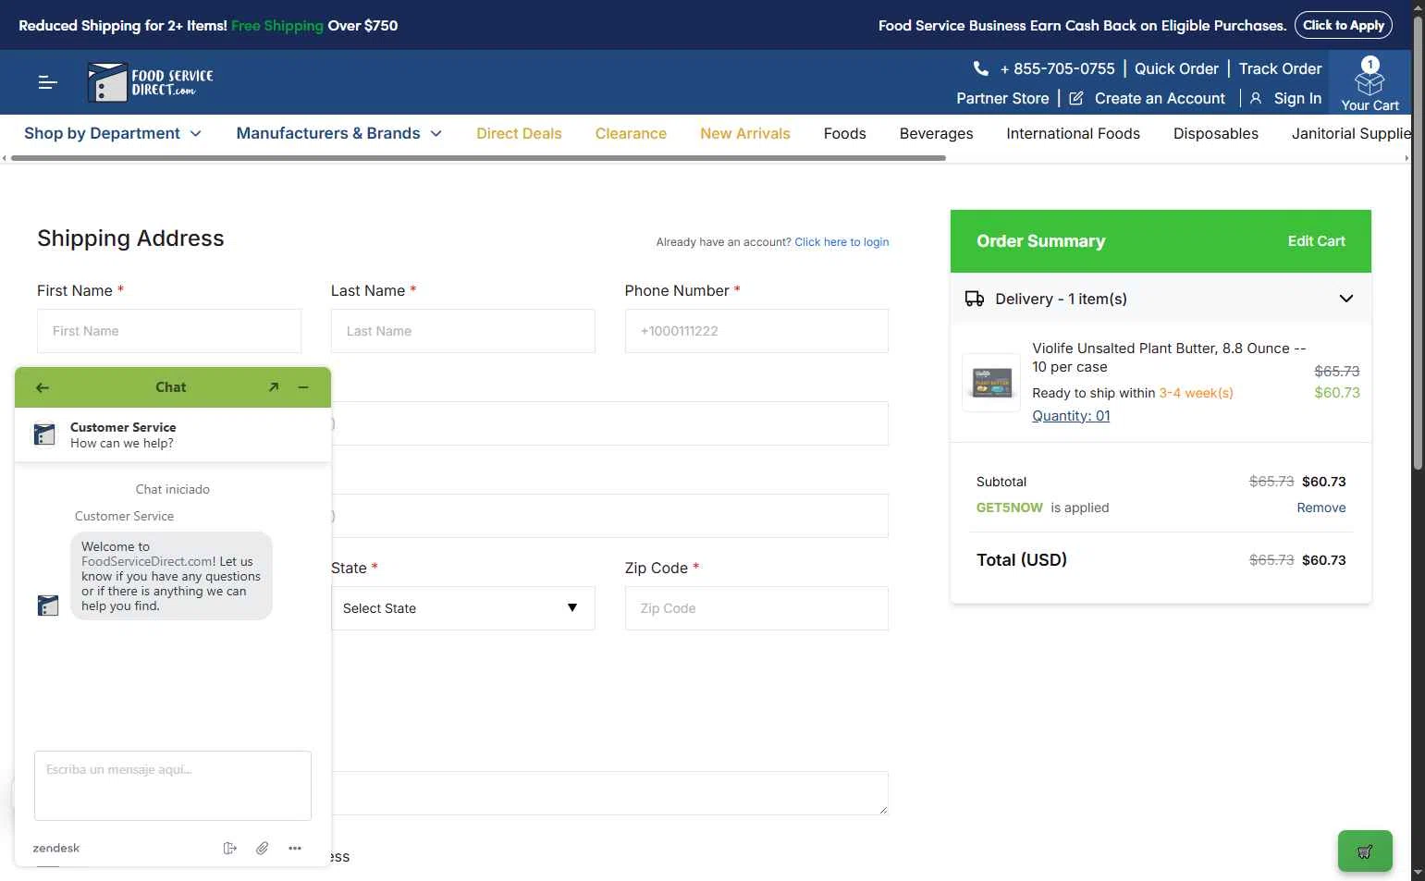Click the zendesk label in chat
Image resolution: width=1425 pixels, height=881 pixels.
pyautogui.click(x=56, y=848)
